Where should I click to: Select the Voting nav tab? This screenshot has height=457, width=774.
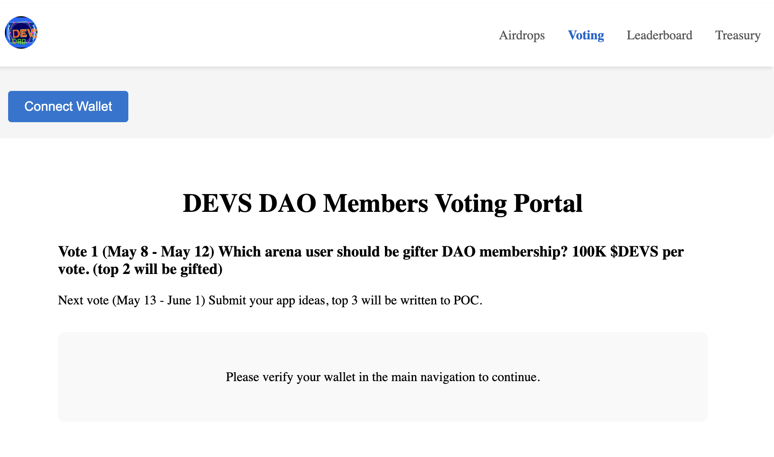586,35
